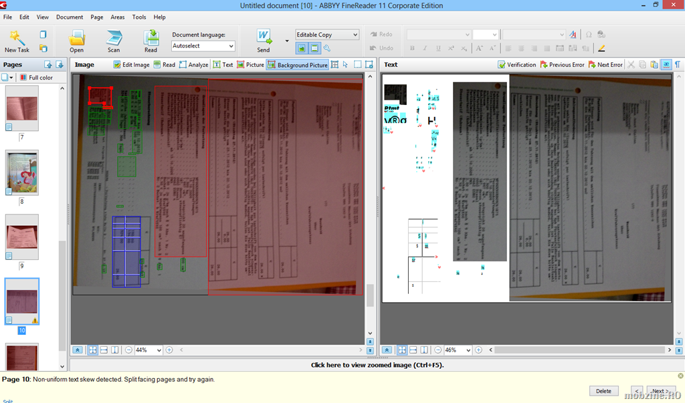Click the Text panel horizontal scrollbar
The image size is (685, 403).
click(579, 350)
